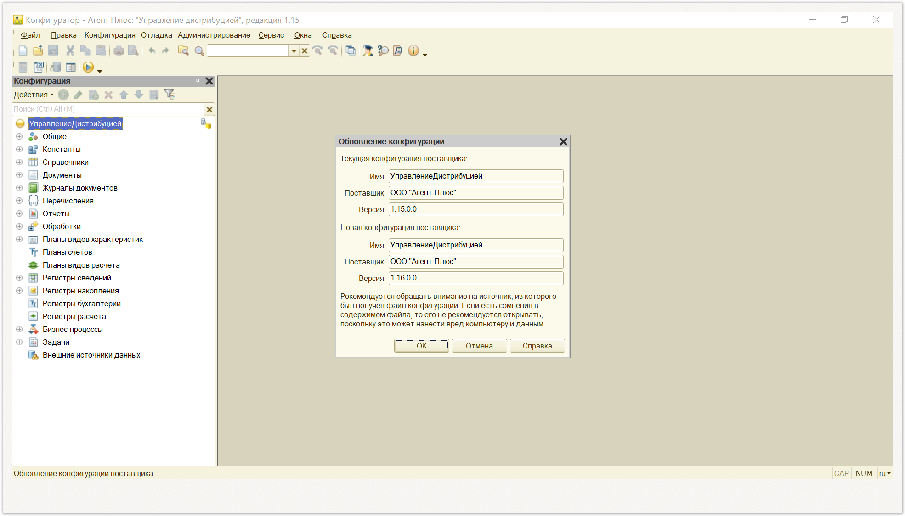Expand the Общие tree node
The width and height of the screenshot is (905, 516).
(x=19, y=136)
